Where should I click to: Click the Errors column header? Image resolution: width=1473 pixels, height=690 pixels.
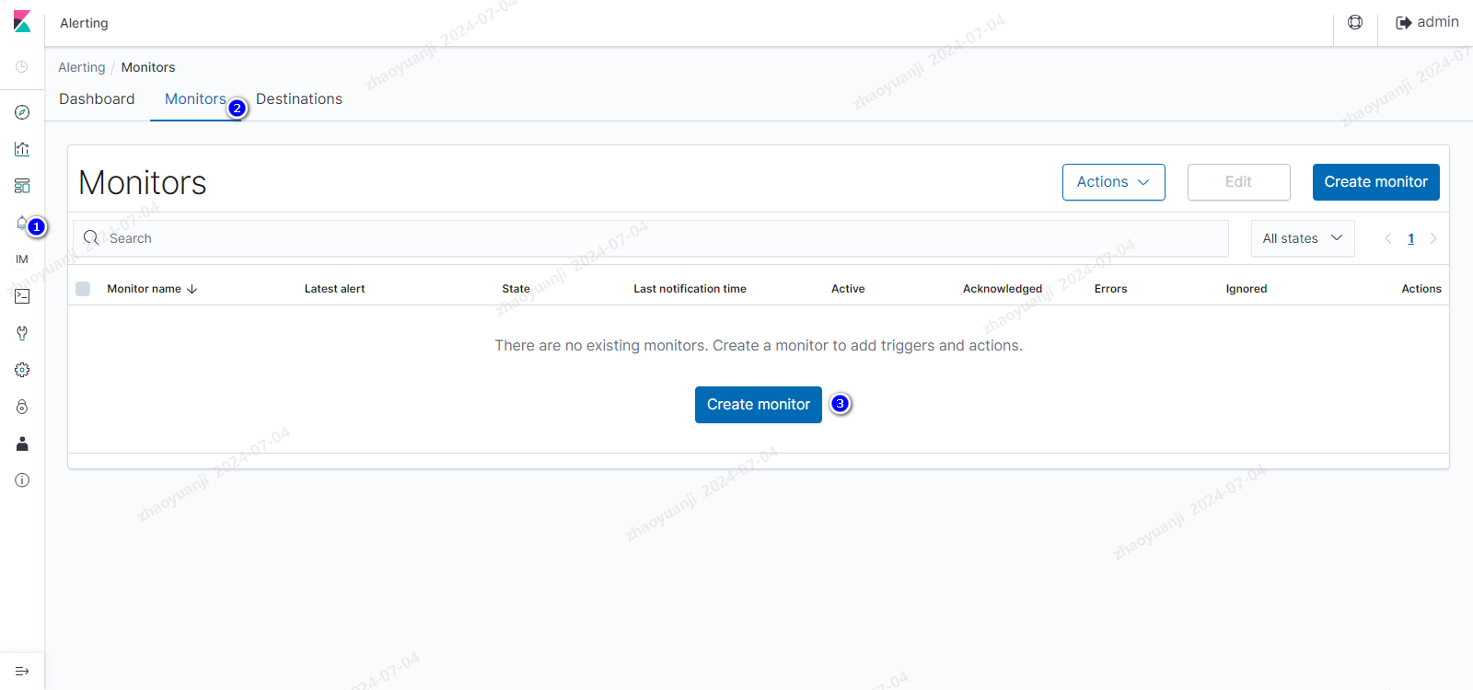pyautogui.click(x=1111, y=289)
